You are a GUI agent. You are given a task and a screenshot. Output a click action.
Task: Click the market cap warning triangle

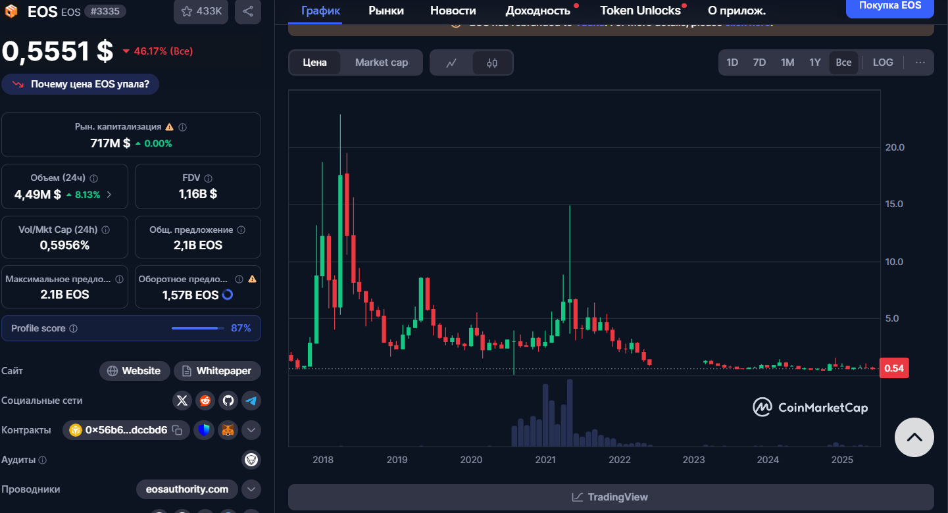(x=169, y=127)
